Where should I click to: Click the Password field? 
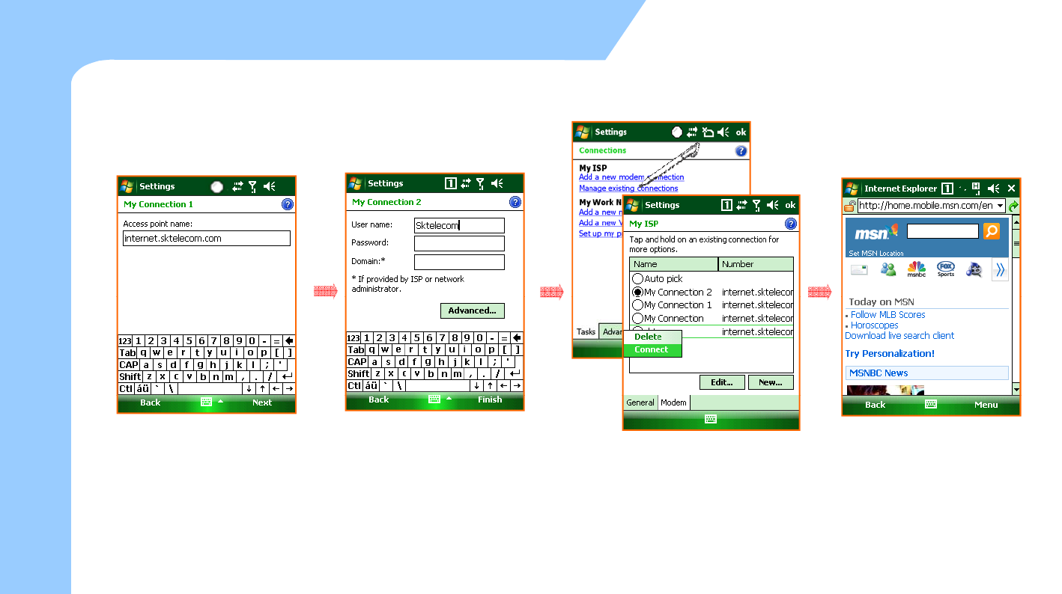[x=459, y=244]
